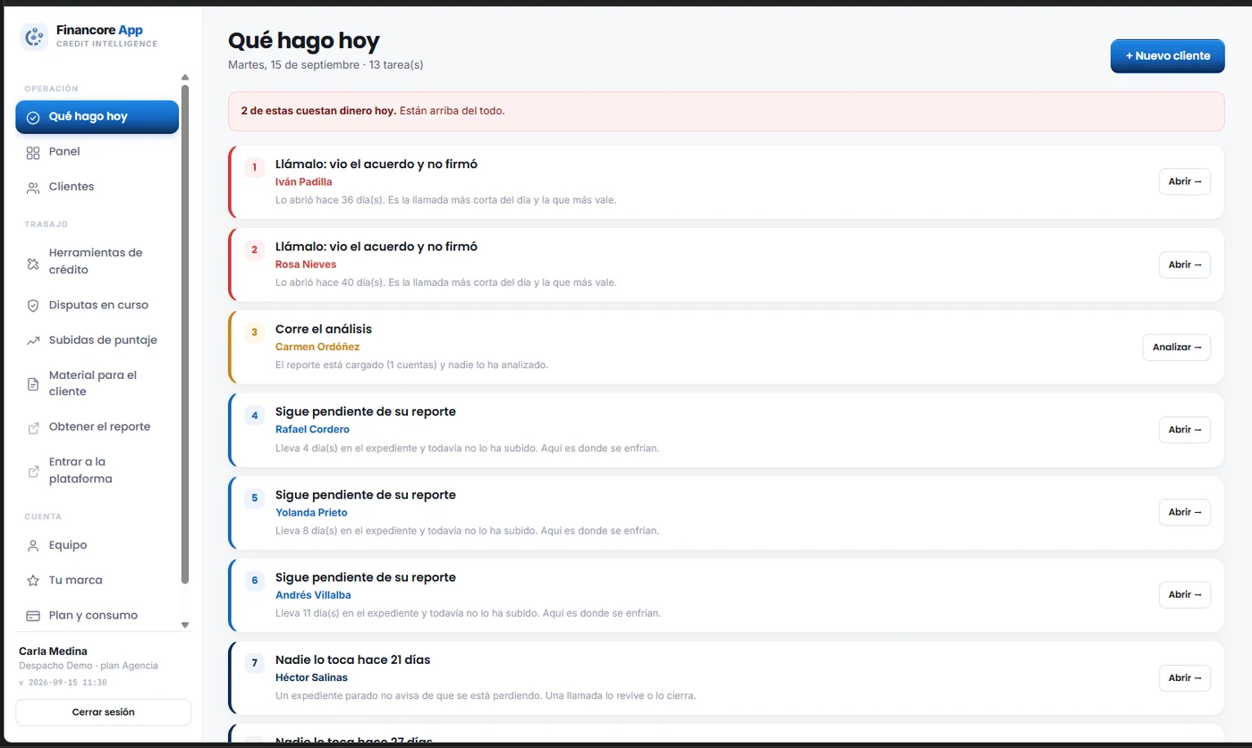1252x748 pixels.
Task: Click the client name Iván Padilla
Action: click(x=304, y=182)
